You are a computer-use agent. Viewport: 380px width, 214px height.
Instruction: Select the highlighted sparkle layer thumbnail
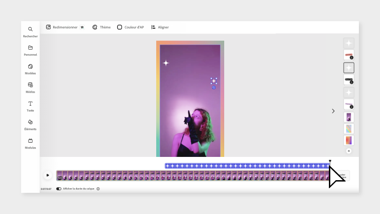349,68
